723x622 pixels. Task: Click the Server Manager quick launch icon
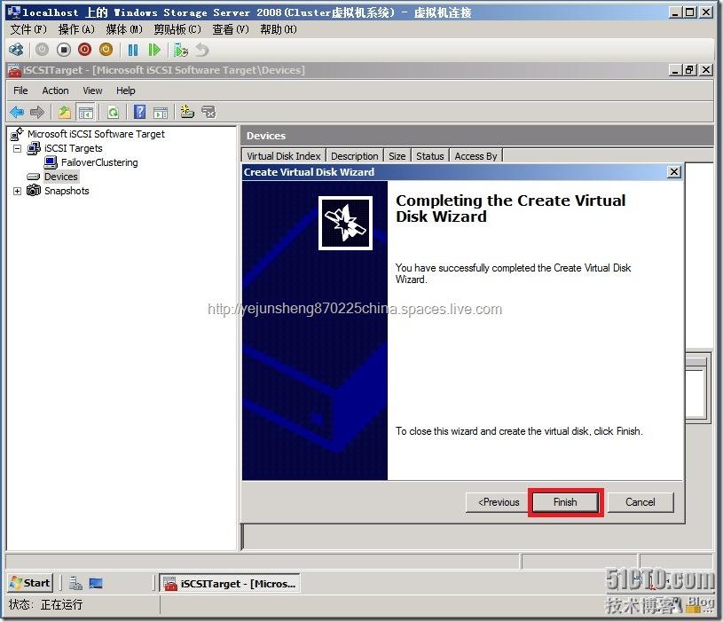[x=75, y=584]
